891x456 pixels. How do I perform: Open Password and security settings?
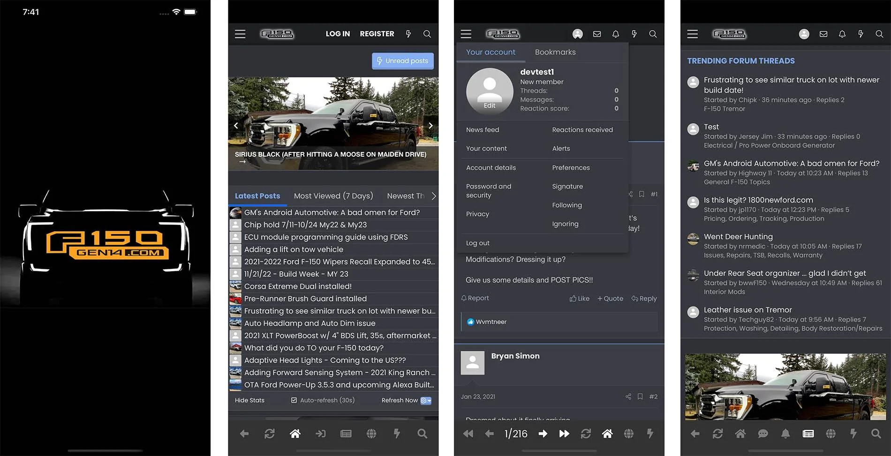489,191
